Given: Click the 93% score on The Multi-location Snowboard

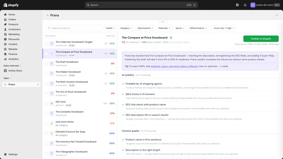Looking at the screenshot, I should [112, 83].
